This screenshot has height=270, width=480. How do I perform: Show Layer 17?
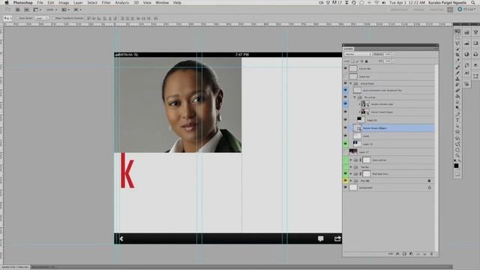coord(345,151)
